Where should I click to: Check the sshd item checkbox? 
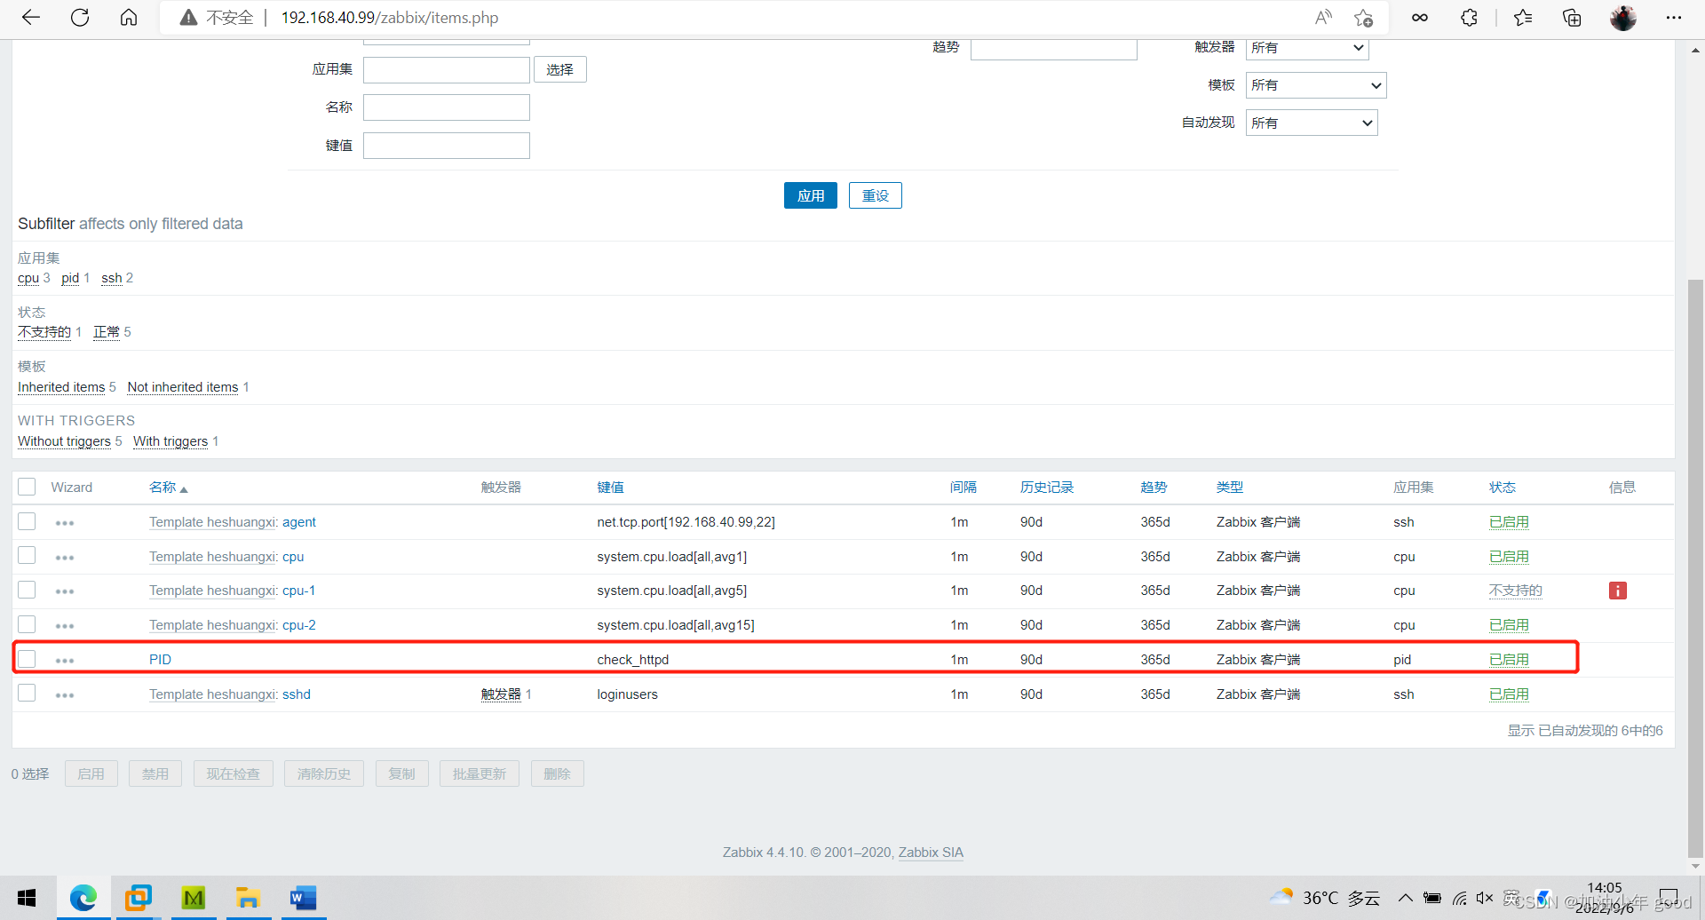[27, 693]
